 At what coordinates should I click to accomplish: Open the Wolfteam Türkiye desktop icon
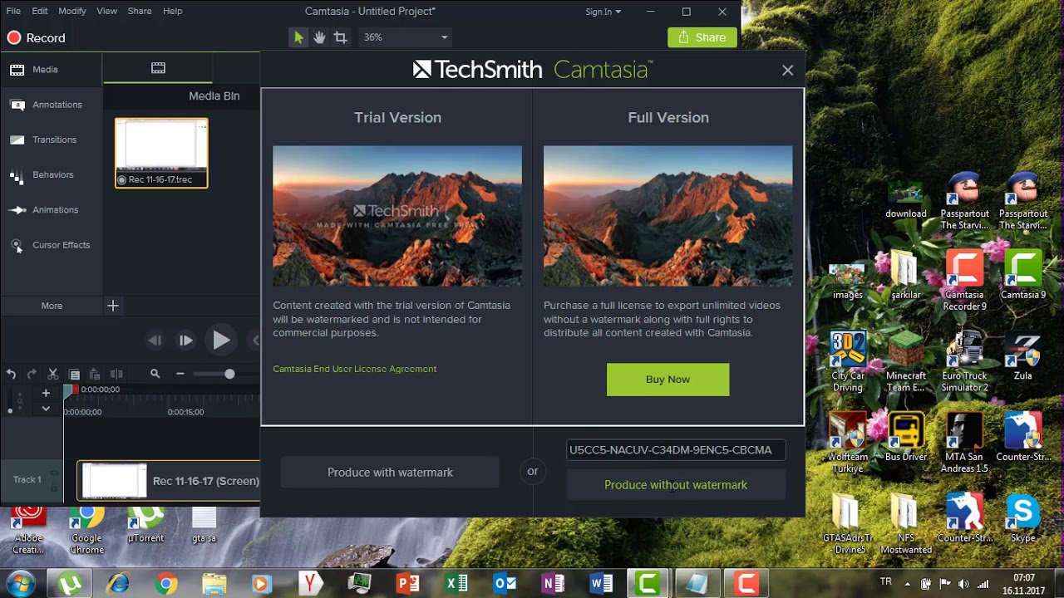(847, 442)
